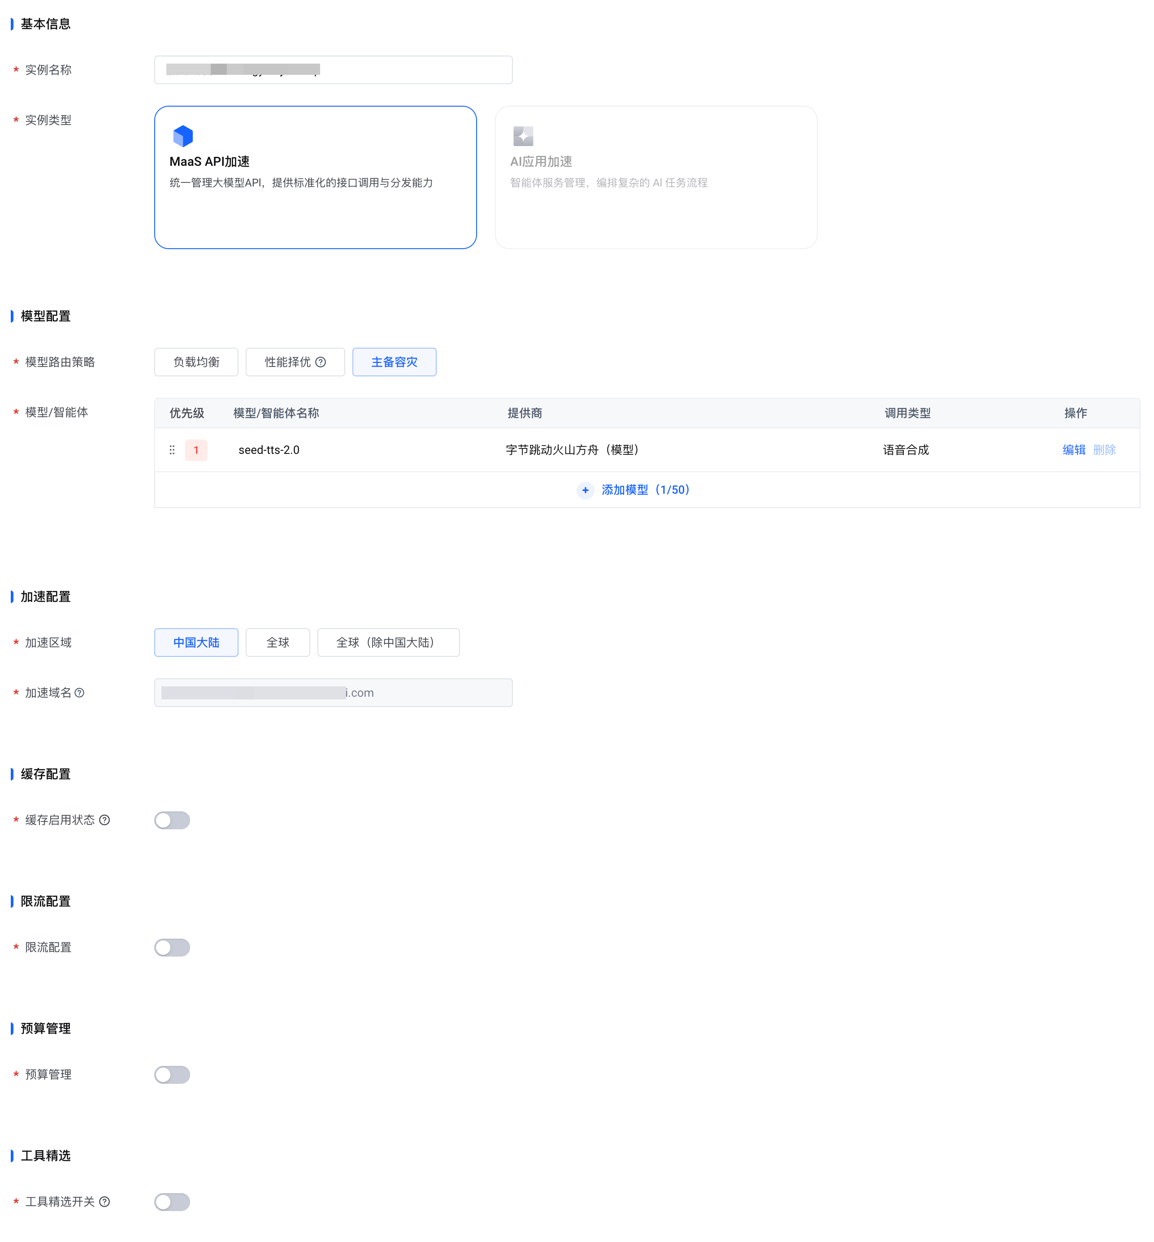
Task: Click the 操作 column header
Action: pyautogui.click(x=1075, y=413)
